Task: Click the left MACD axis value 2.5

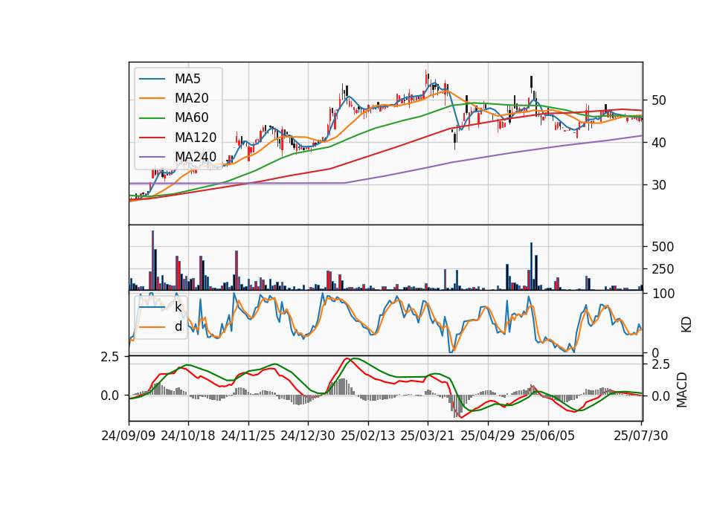Action: [x=110, y=357]
